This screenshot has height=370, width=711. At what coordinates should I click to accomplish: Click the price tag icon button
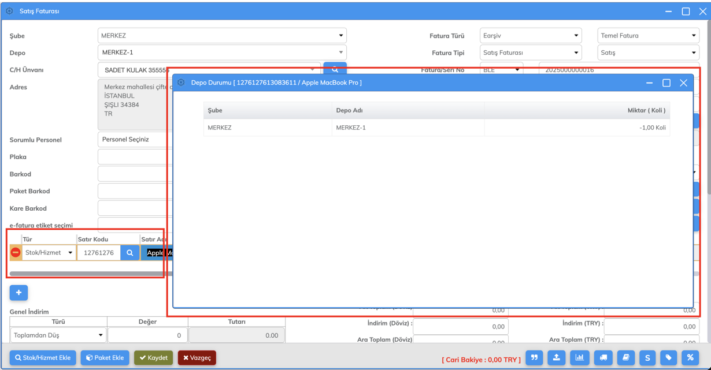tap(669, 358)
